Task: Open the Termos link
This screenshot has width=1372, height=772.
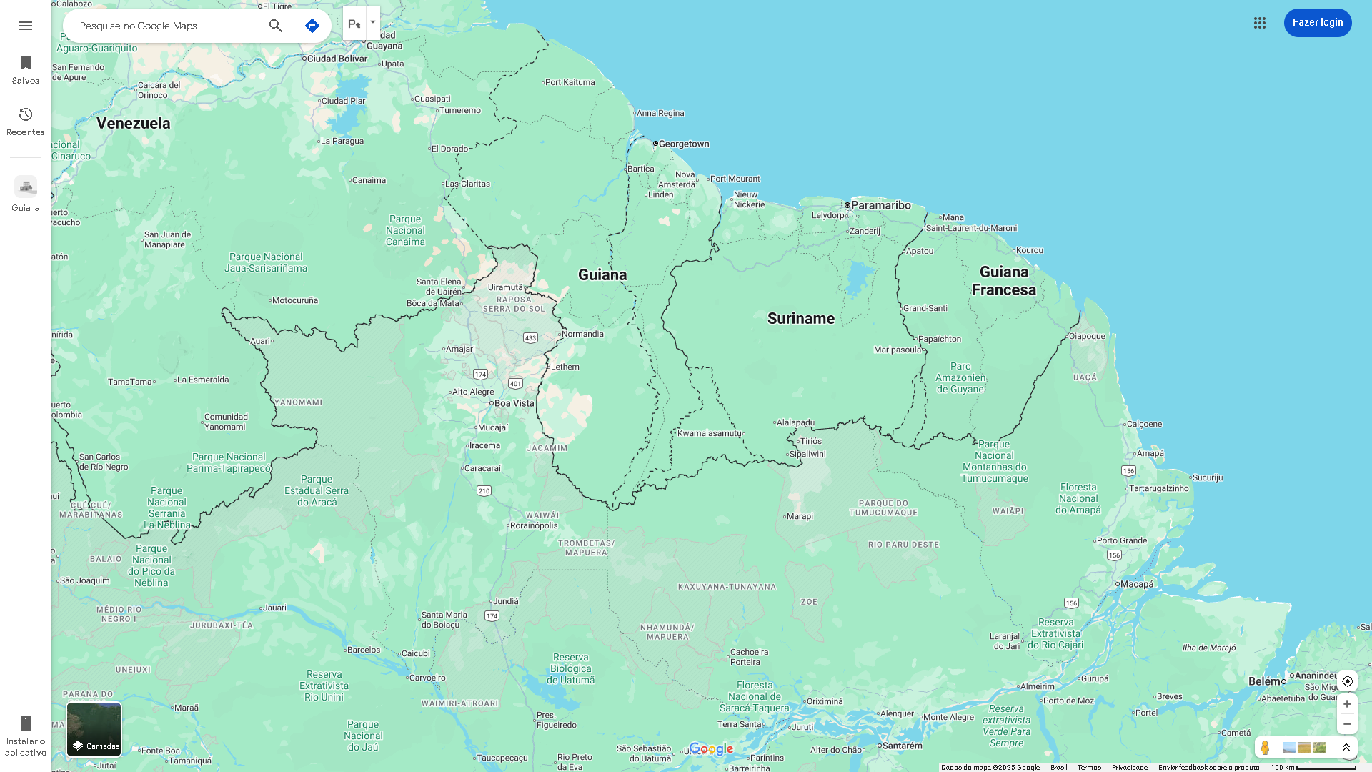Action: [x=1089, y=768]
